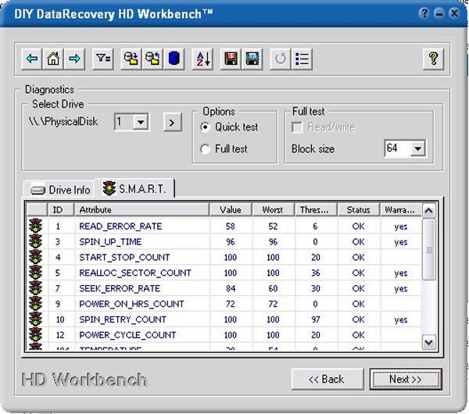
Task: Click 'yes' warranty in REALLOC_SECTOR_COUNT row
Action: pyautogui.click(x=401, y=273)
